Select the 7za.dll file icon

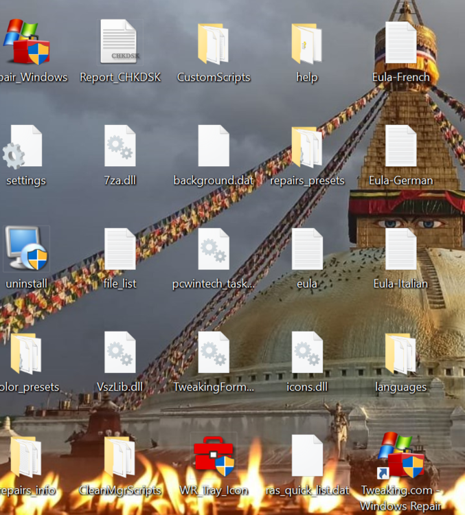point(120,146)
